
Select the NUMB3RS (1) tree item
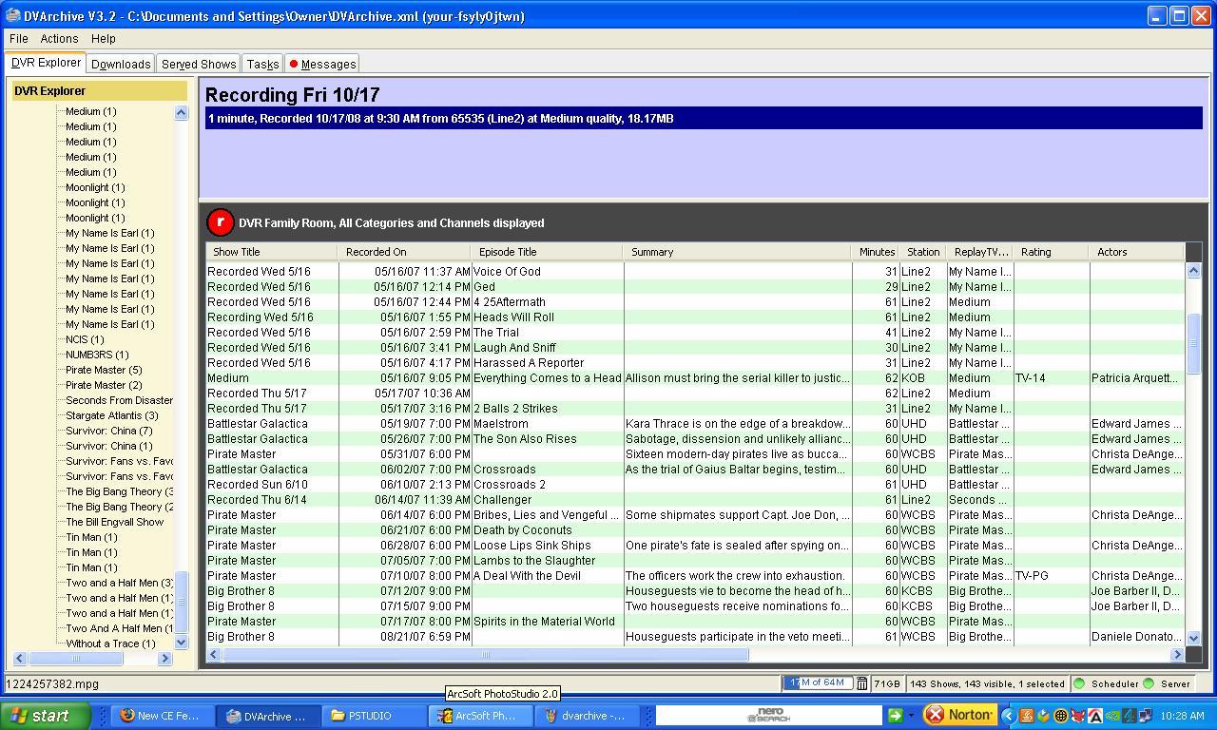[x=97, y=355]
